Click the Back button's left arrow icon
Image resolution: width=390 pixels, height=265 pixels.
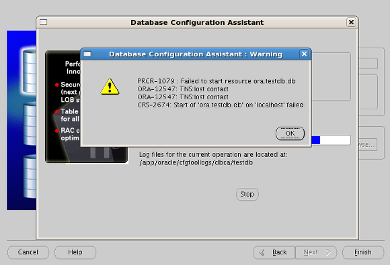[262, 253]
